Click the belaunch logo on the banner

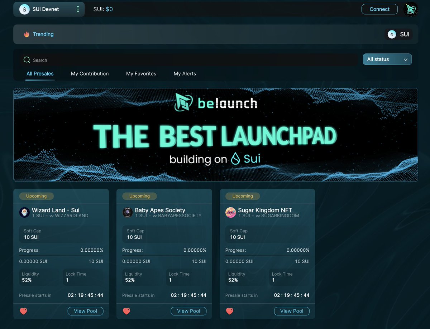click(216, 103)
